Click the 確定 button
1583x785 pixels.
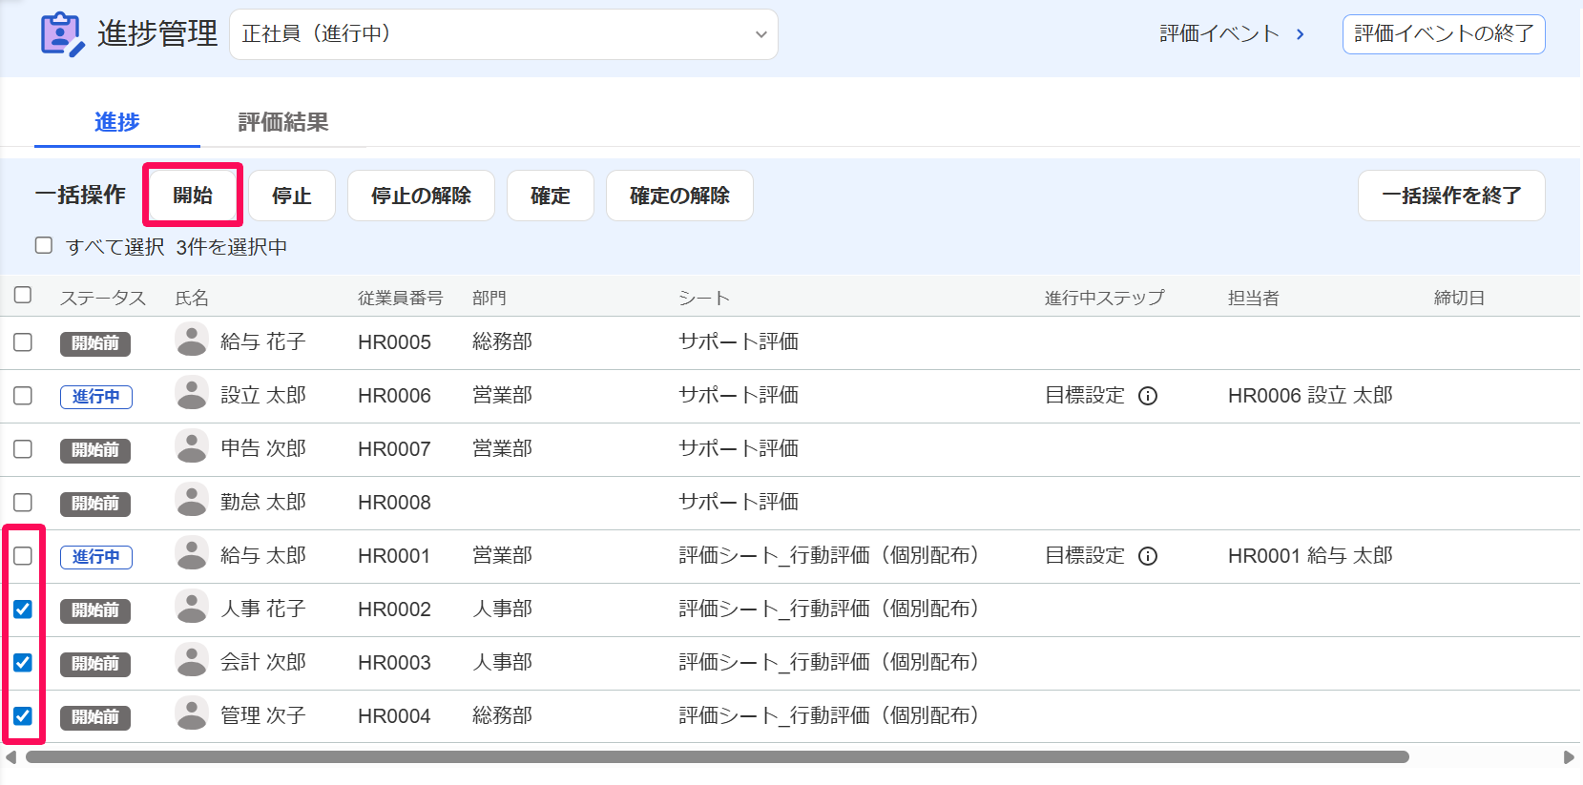point(551,196)
